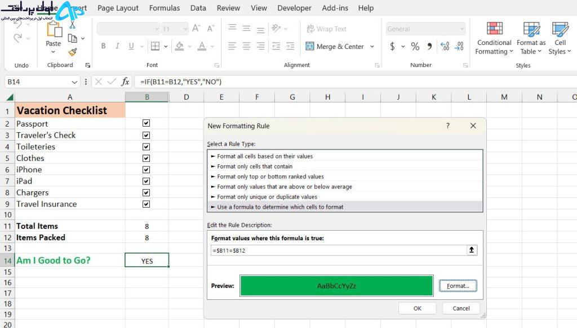Uncheck the Toileteries checkbox

[x=146, y=146]
